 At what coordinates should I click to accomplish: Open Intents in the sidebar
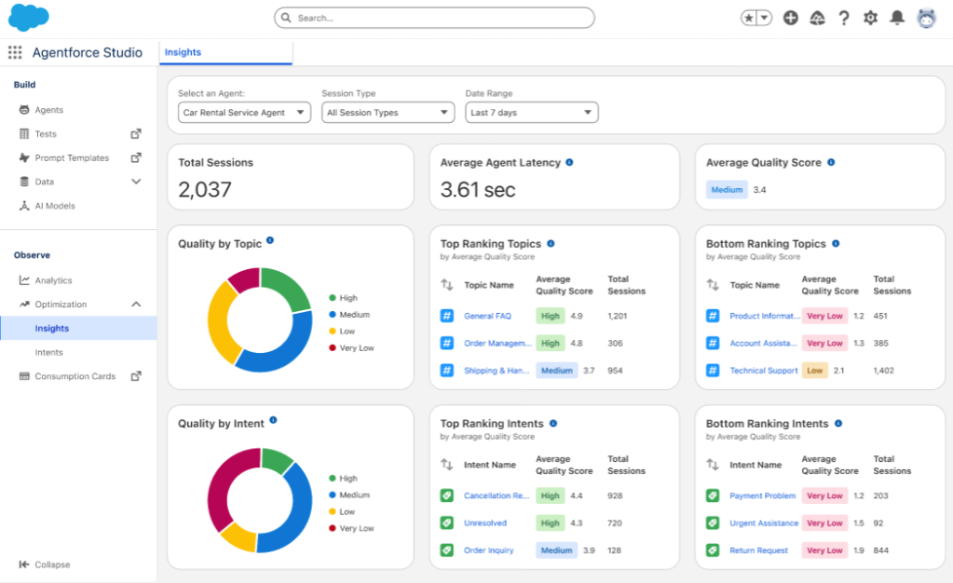[49, 352]
